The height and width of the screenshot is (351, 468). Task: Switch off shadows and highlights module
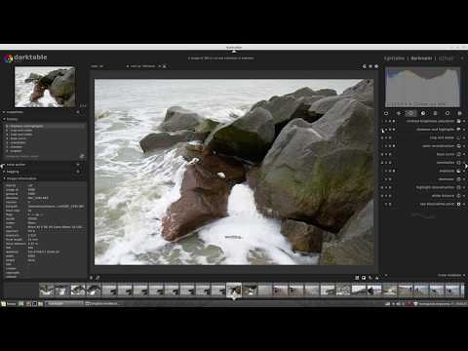tap(383, 130)
